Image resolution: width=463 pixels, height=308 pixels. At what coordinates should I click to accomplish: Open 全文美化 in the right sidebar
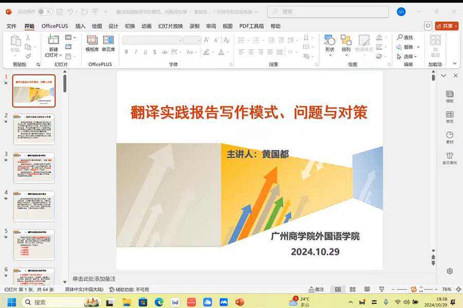449,158
